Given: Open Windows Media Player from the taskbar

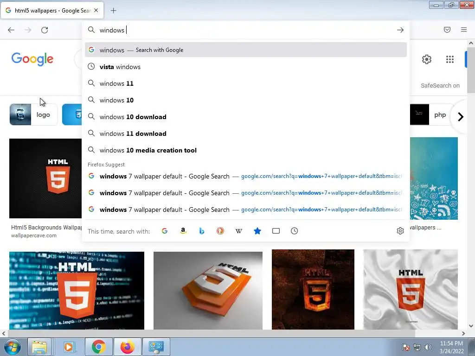Looking at the screenshot, I should pos(69,347).
